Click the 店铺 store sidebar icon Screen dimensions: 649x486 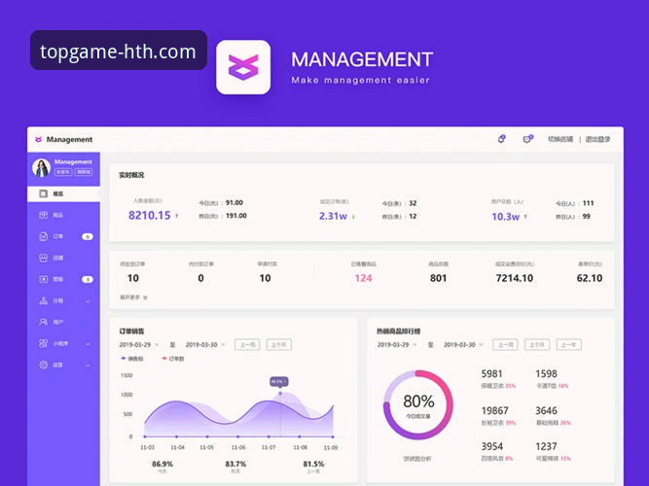pyautogui.click(x=44, y=258)
